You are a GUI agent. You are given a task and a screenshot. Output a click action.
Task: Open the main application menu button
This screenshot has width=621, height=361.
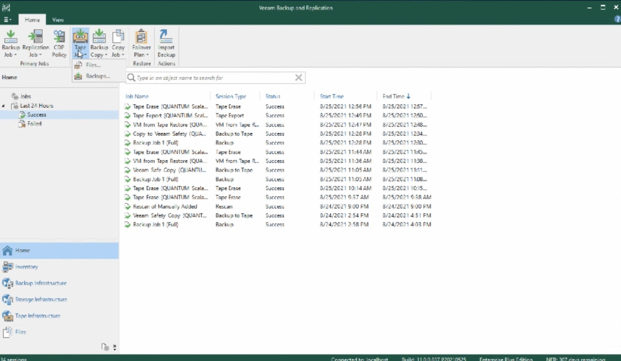[x=7, y=20]
